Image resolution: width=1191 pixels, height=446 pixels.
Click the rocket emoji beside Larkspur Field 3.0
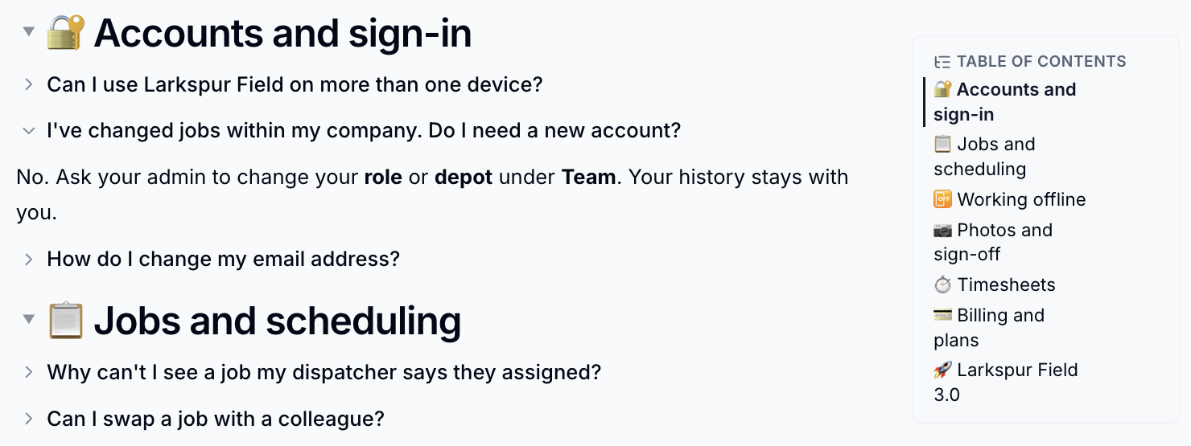click(942, 370)
